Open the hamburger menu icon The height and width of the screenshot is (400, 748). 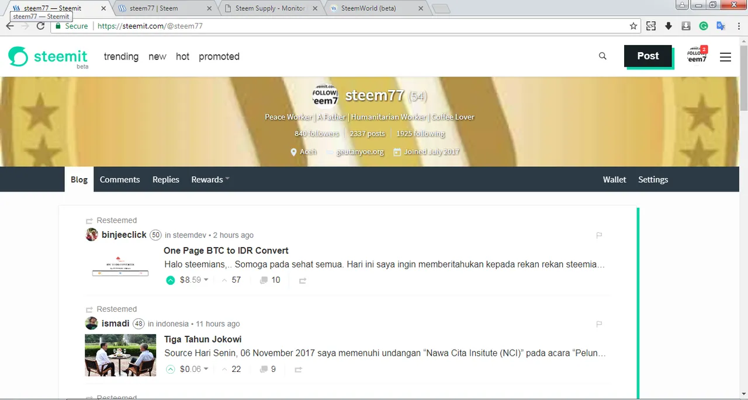point(725,57)
